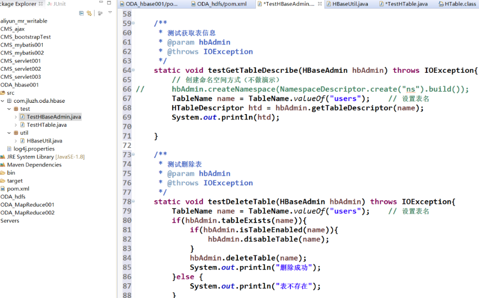479x298 pixels.
Task: Select the CMS_servlet002 project
Action: coord(21,69)
